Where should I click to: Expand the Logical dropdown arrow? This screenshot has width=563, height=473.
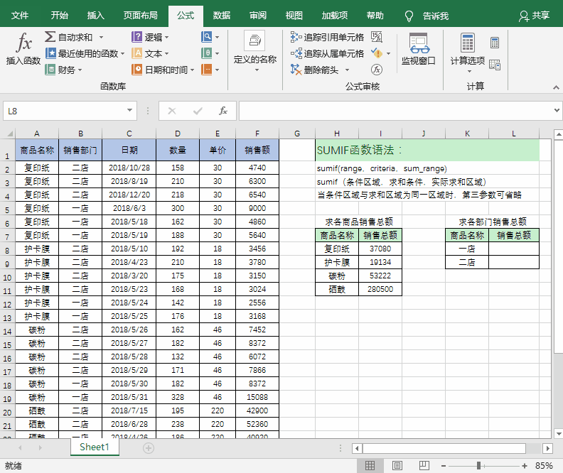coord(166,38)
